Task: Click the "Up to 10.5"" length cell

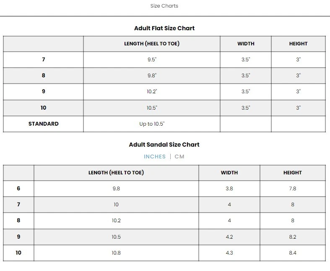Action: [x=152, y=124]
